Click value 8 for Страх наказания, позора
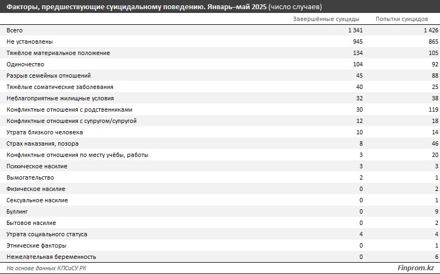Screen dimensions: 440x274 (x=361, y=143)
